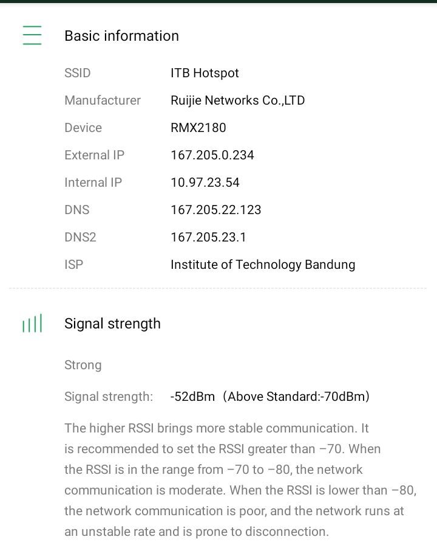Select the external IP 167.205.0.234
The image size is (437, 559).
point(212,155)
